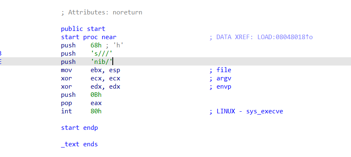Select the 68h operand in first push
This screenshot has width=351, height=157.
96,45
